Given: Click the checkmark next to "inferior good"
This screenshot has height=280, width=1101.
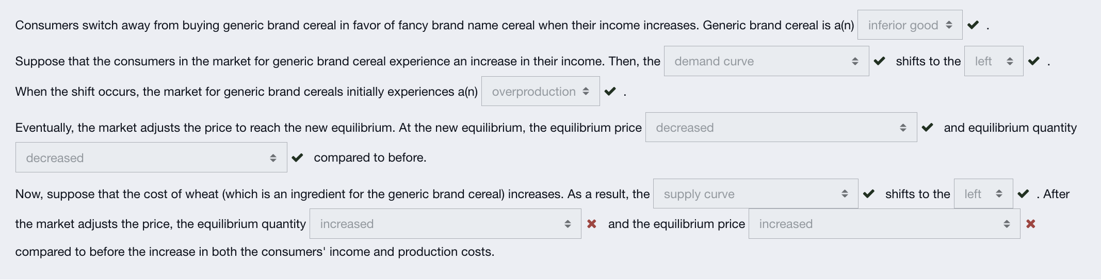Looking at the screenshot, I should (973, 25).
